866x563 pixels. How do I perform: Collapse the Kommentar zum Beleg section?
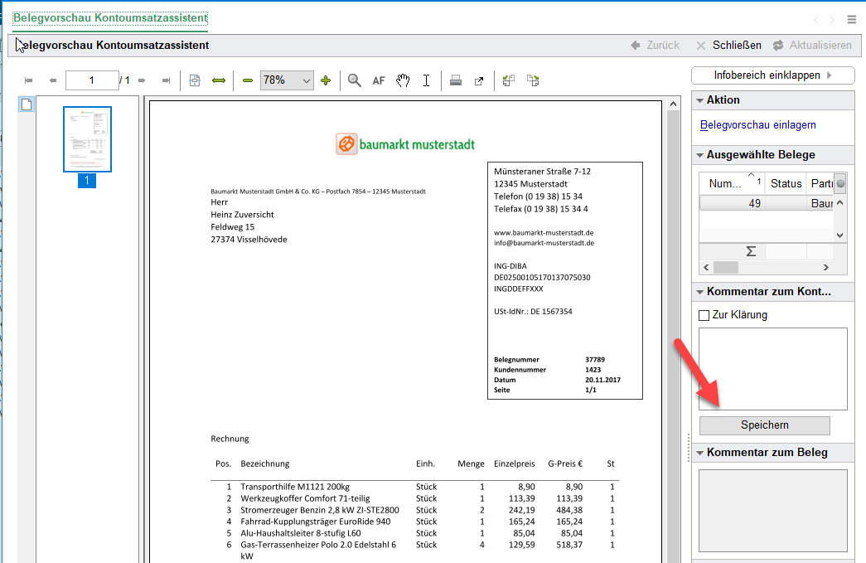click(x=699, y=453)
